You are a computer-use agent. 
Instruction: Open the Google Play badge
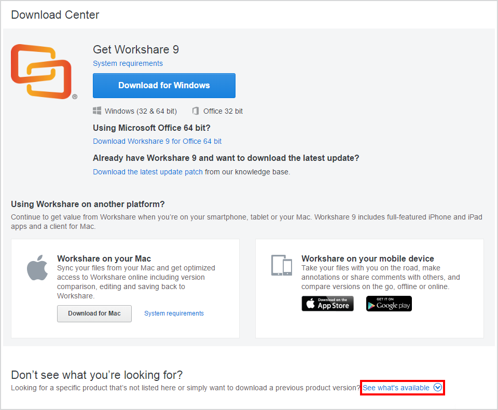[x=389, y=304]
